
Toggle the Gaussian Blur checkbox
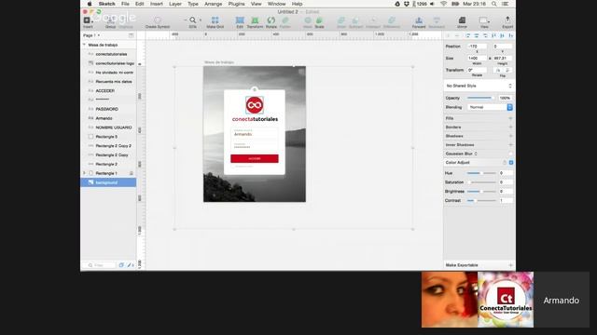[x=511, y=154]
